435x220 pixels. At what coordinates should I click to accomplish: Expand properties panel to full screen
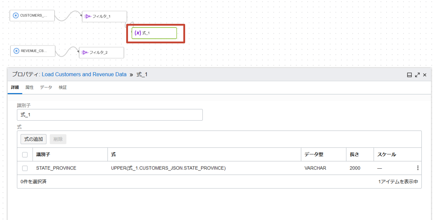click(x=417, y=75)
